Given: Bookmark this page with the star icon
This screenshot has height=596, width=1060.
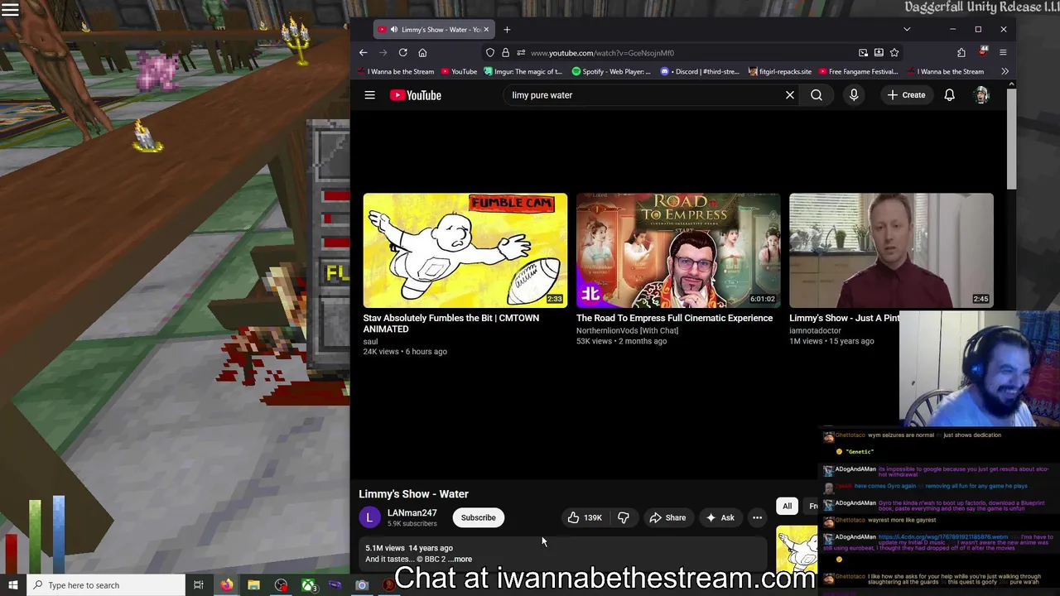Looking at the screenshot, I should tap(894, 53).
